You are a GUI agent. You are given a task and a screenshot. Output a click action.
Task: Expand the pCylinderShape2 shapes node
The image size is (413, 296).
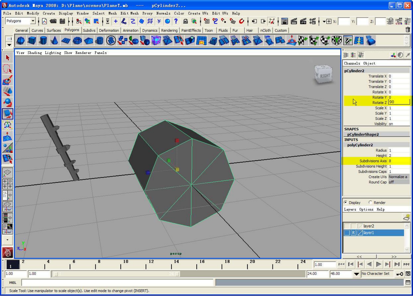[363, 135]
